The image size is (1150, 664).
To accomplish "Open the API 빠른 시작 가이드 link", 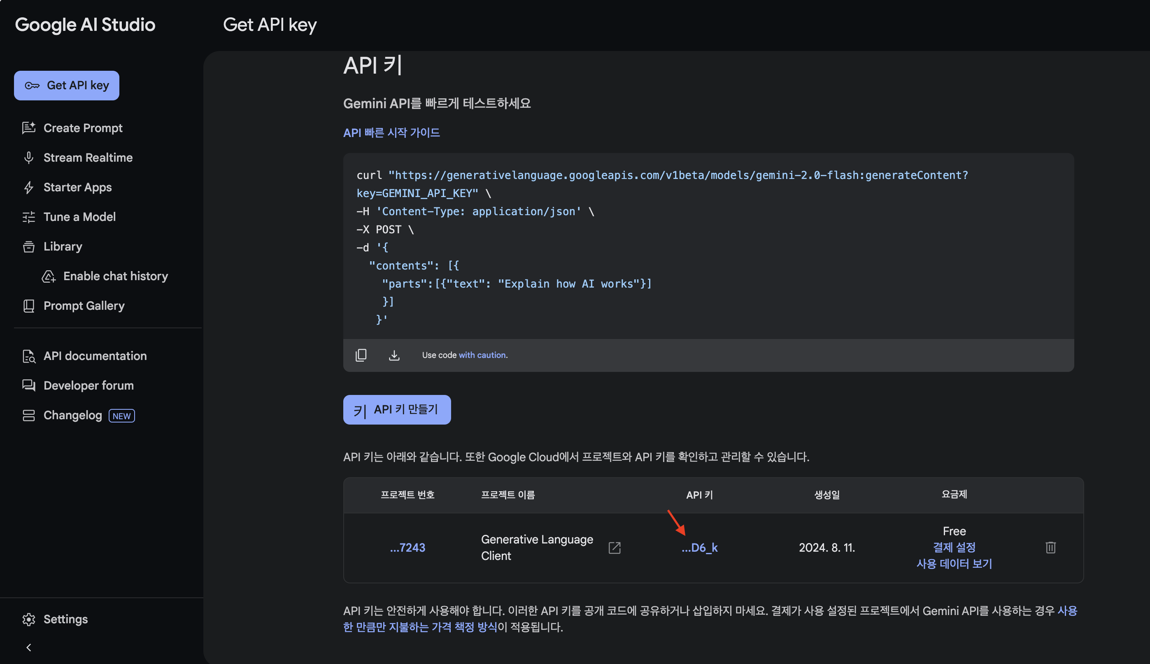I will pyautogui.click(x=391, y=133).
